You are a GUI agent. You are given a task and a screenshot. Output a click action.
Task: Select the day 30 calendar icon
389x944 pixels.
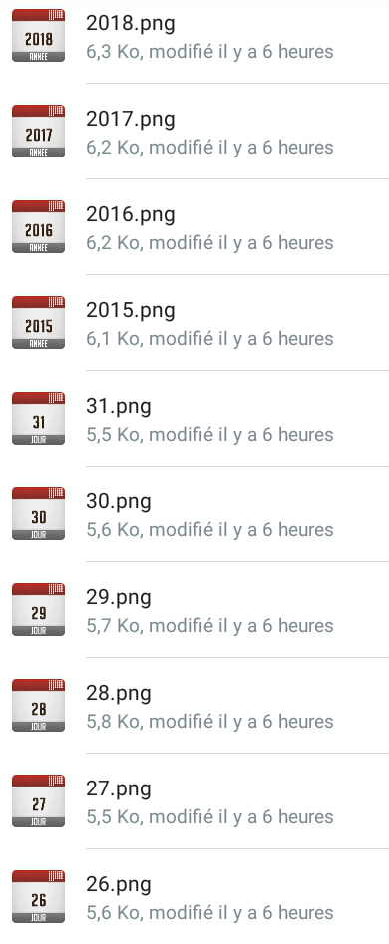click(x=38, y=514)
